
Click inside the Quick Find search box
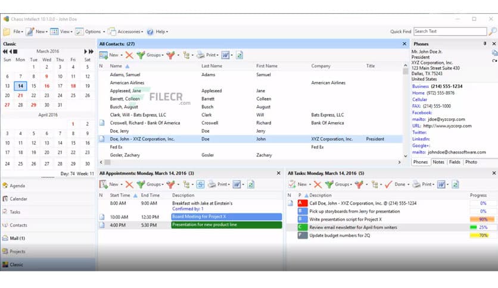tap(449, 32)
